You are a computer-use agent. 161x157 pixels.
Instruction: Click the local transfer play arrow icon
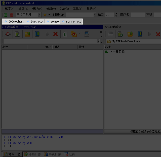(x=150, y=34)
